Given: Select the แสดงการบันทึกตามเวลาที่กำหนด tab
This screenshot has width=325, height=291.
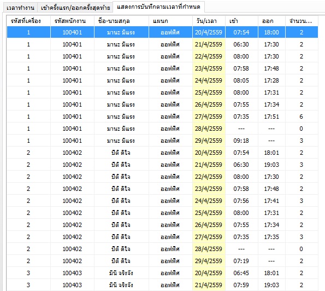Looking at the screenshot, I should coord(159,7).
